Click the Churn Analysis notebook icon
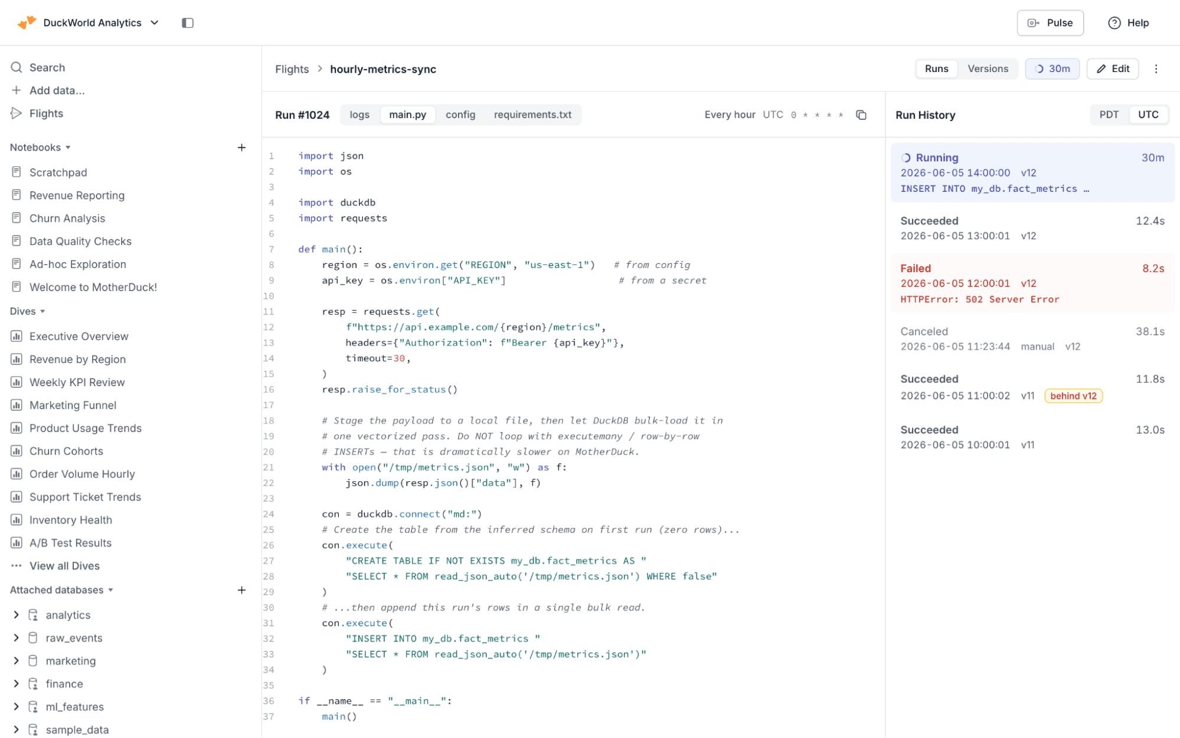The width and height of the screenshot is (1180, 738). coord(17,218)
